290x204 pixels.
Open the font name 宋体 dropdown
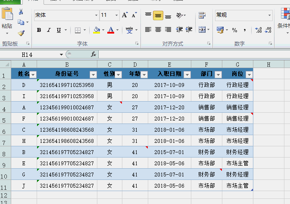pyautogui.click(x=96, y=15)
